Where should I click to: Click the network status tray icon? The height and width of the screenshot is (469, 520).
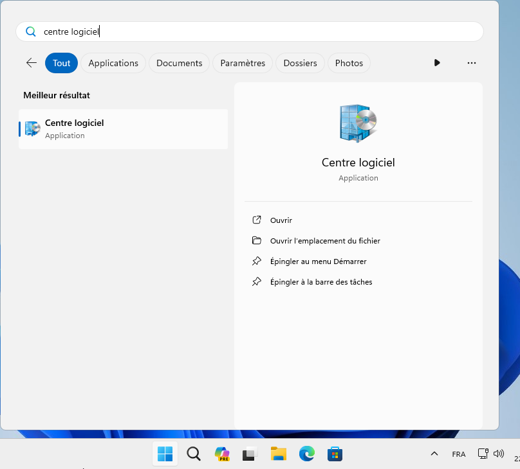click(483, 454)
